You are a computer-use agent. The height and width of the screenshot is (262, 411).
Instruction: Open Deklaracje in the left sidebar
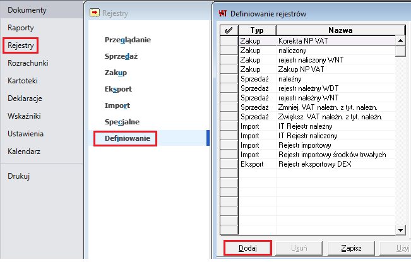click(25, 98)
